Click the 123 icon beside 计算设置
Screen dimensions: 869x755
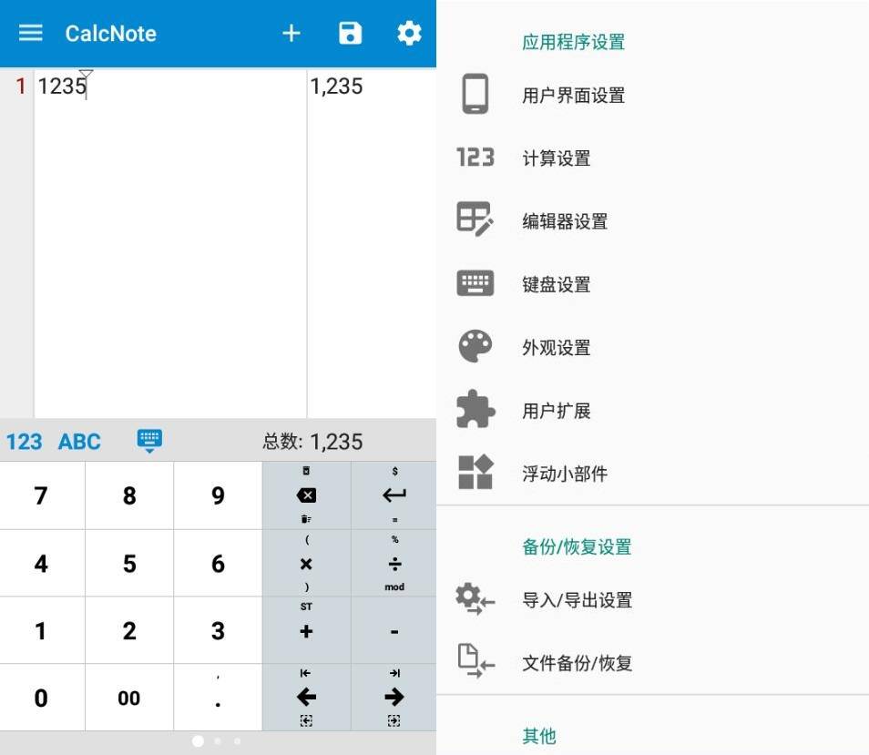click(x=475, y=158)
